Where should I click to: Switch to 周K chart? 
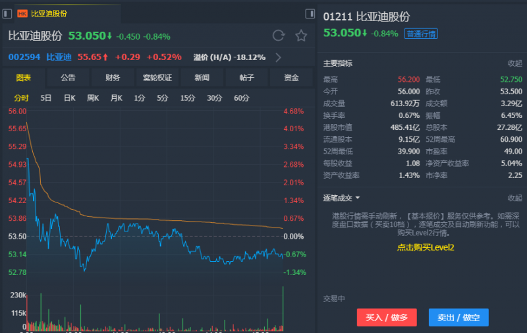pos(93,98)
